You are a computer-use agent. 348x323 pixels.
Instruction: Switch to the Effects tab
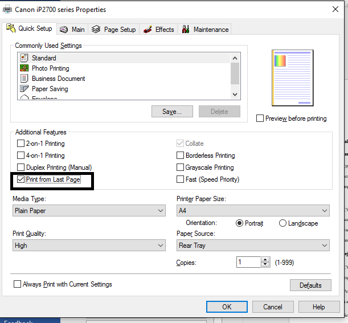pyautogui.click(x=158, y=30)
